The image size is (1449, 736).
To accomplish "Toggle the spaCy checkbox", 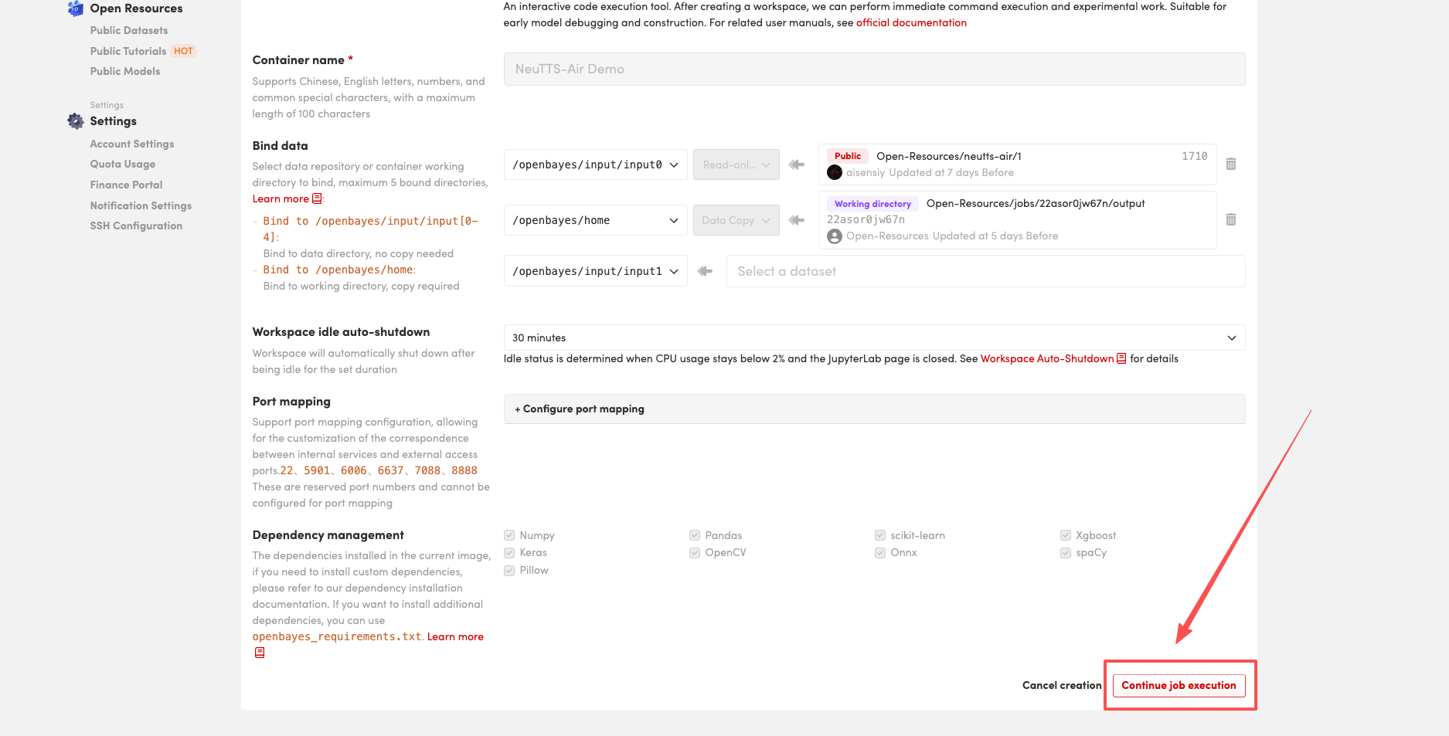I will [x=1066, y=552].
